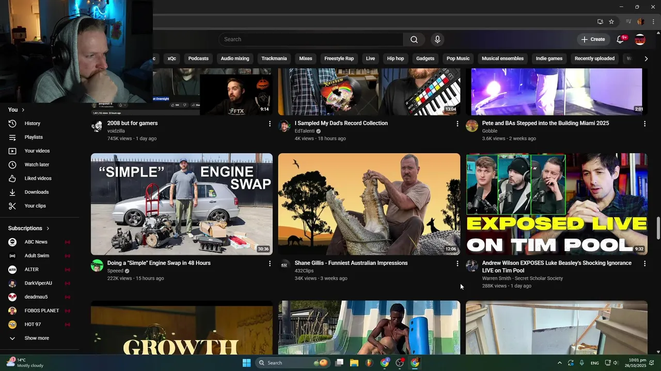The image size is (661, 371).
Task: Click the YouTube search magnifier button
Action: (x=414, y=40)
